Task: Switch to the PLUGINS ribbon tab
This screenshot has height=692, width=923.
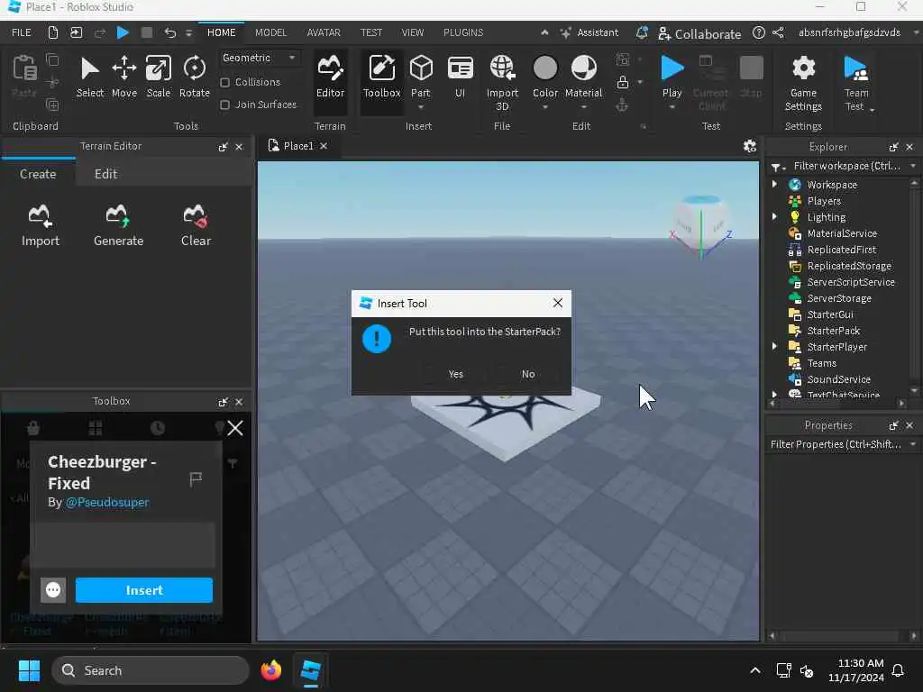Action: (463, 33)
